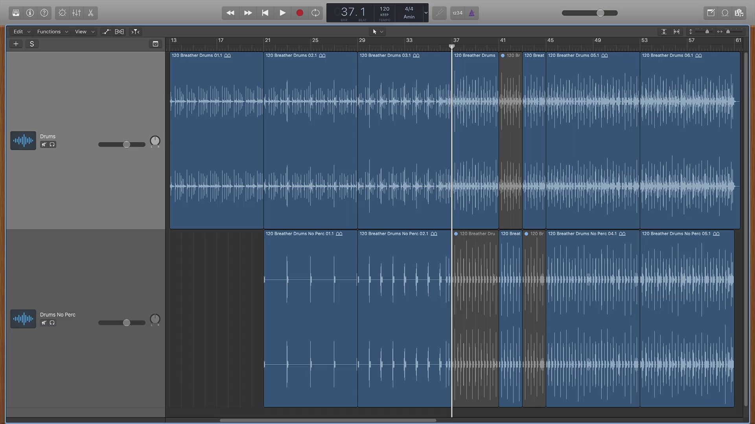Add a new track with plus
The height and width of the screenshot is (424, 755).
tap(16, 44)
